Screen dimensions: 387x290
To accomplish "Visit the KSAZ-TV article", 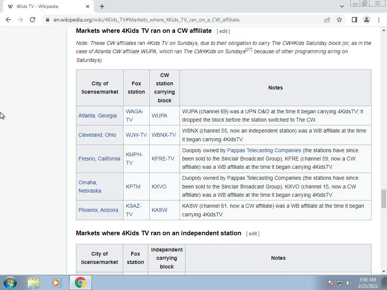I will pyautogui.click(x=133, y=210).
